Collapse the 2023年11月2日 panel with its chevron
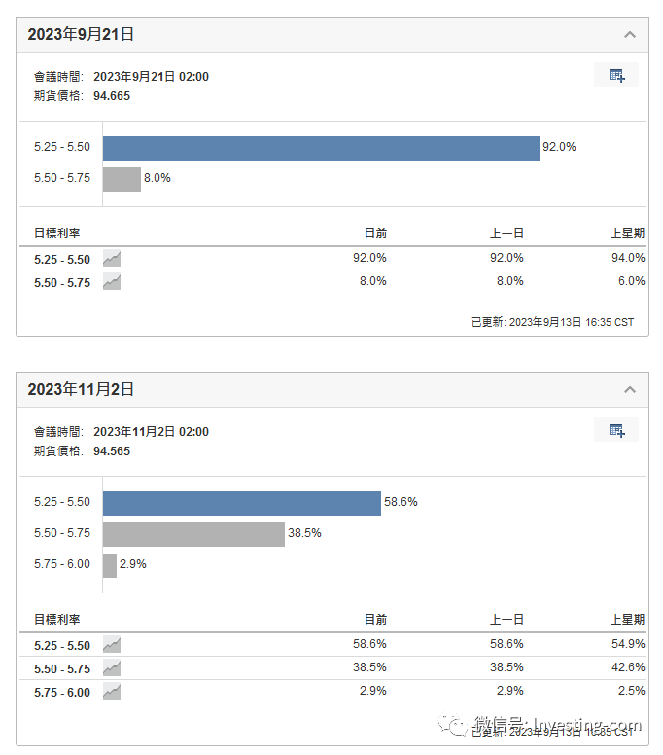The height and width of the screenshot is (755, 663). [x=630, y=390]
